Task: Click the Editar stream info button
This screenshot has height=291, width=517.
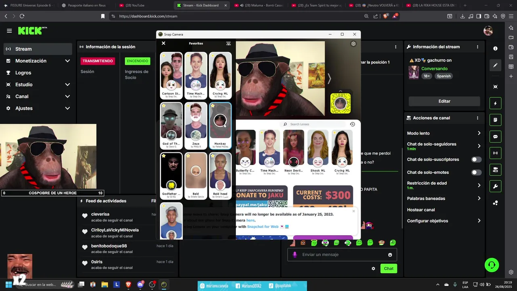Action: tap(444, 101)
